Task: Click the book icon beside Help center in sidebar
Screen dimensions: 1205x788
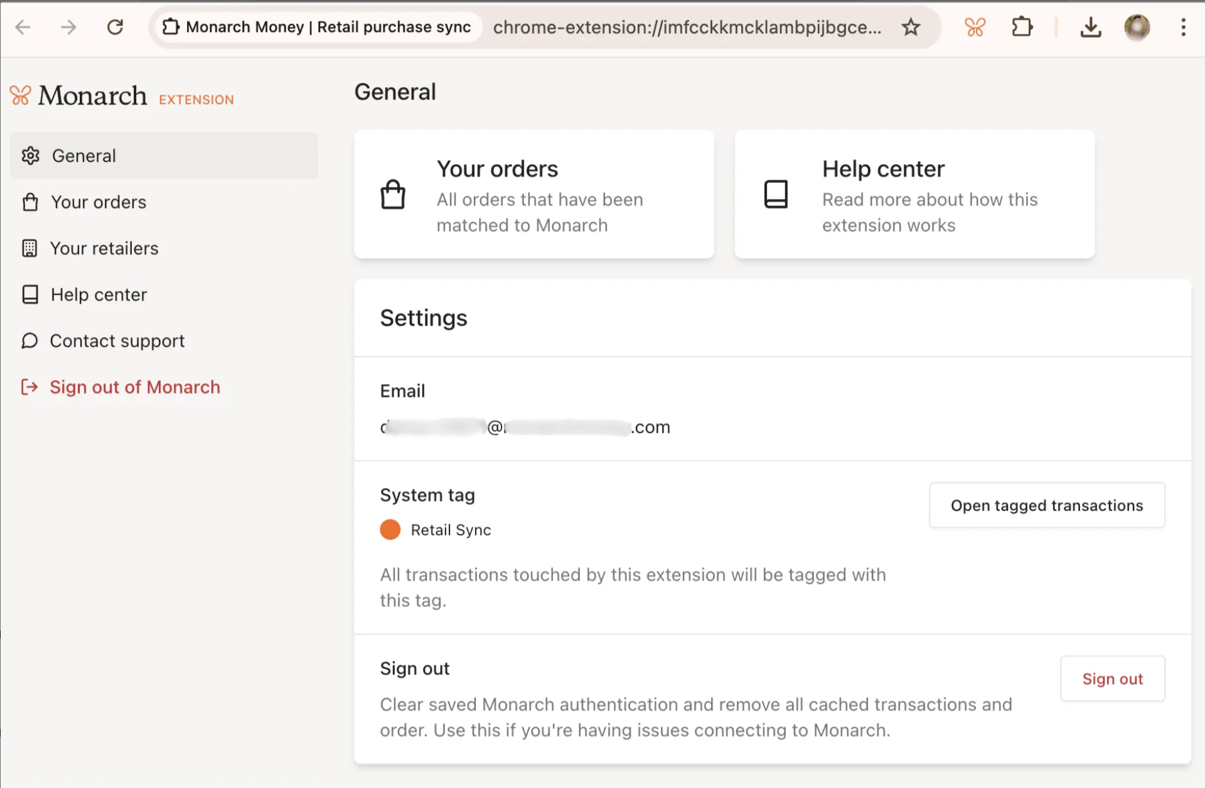Action: click(x=30, y=294)
